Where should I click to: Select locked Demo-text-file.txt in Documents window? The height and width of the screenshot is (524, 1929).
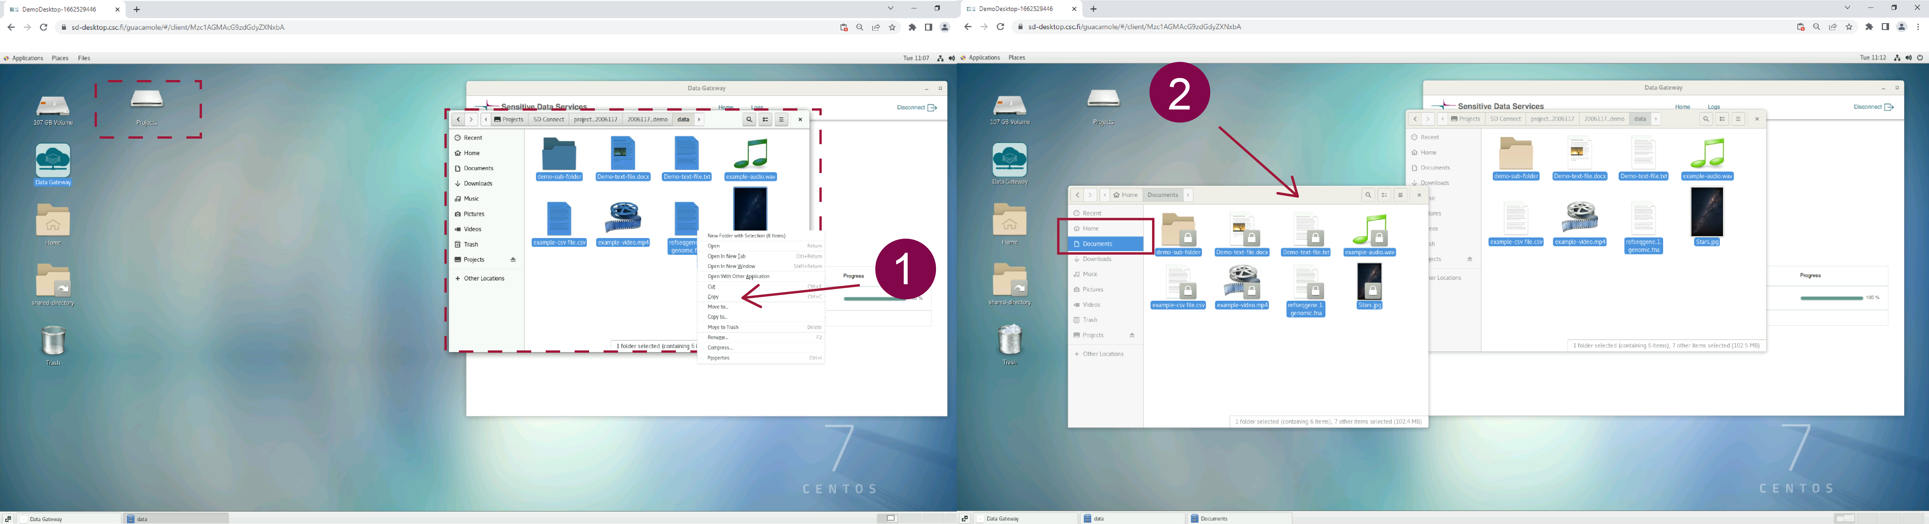(x=1306, y=235)
